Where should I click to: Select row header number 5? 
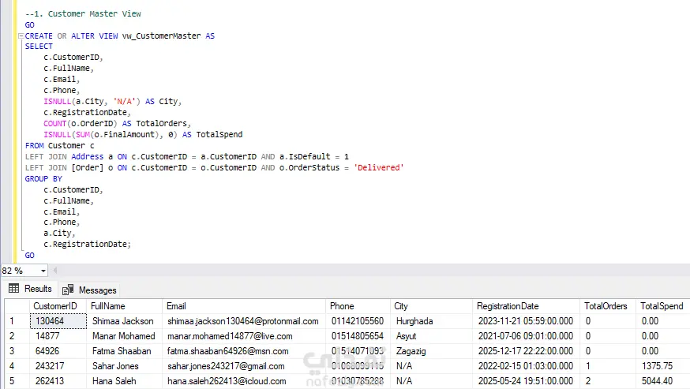click(x=17, y=381)
